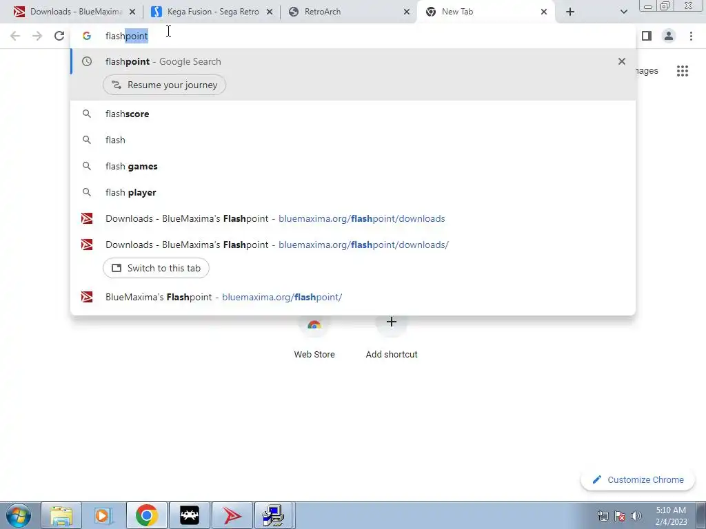Open RetroArch from the taskbar

190,515
